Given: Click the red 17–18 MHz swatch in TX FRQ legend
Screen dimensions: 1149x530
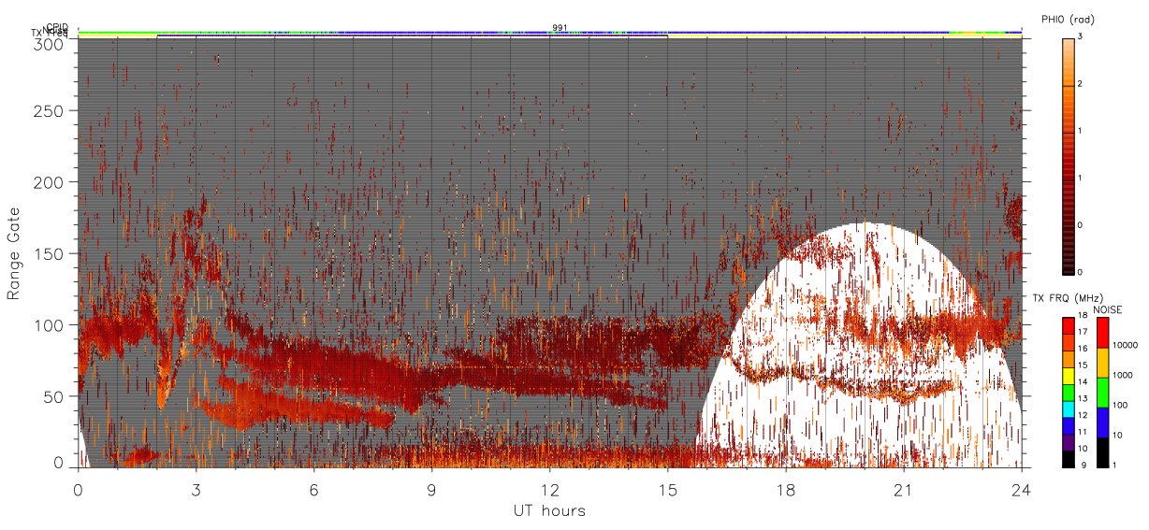Looking at the screenshot, I should pyautogui.click(x=1068, y=326).
